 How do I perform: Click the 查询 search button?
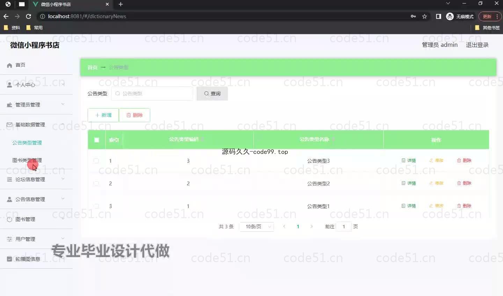[x=212, y=94]
